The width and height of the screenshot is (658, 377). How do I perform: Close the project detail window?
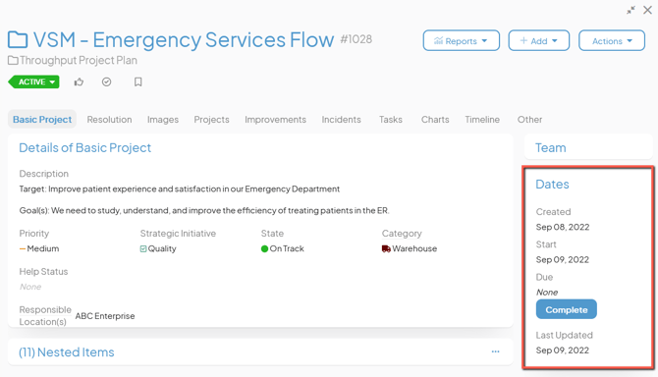click(647, 10)
